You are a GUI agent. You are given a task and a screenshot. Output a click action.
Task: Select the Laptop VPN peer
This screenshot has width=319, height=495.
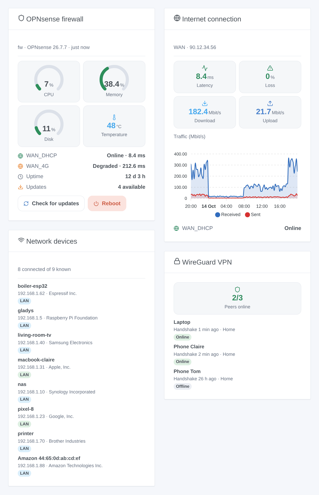[x=237, y=329]
